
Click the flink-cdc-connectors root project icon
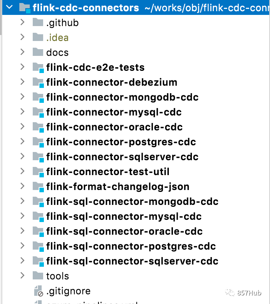(x=25, y=8)
